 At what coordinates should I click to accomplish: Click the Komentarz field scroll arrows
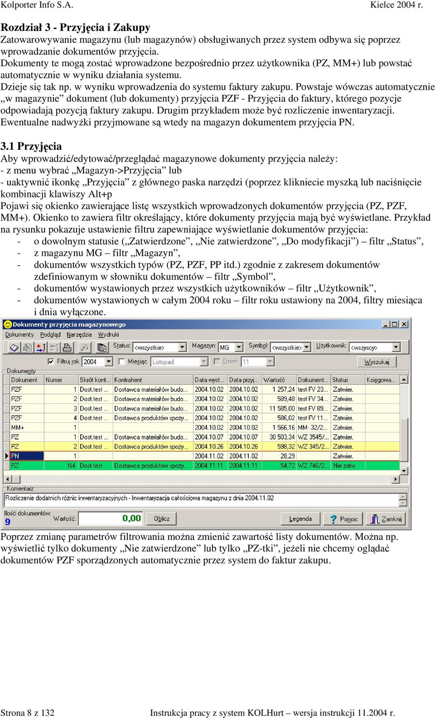403,500
